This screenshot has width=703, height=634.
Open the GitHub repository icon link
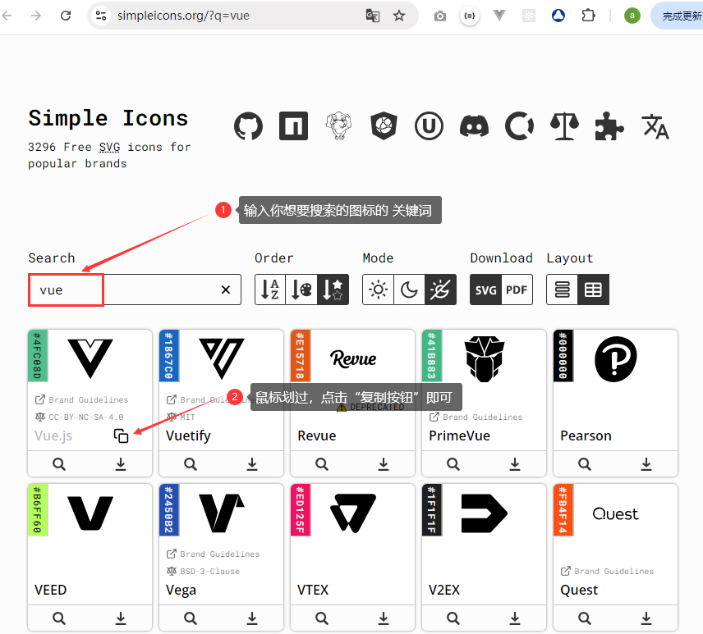[248, 125]
